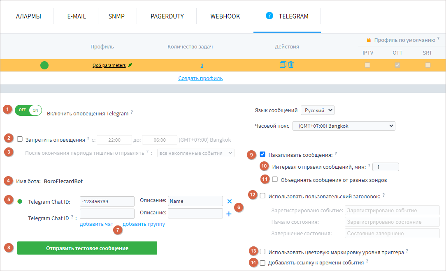Edit the QoS parameters profile name
Viewport: 446px width, 271px height.
(x=130, y=65)
